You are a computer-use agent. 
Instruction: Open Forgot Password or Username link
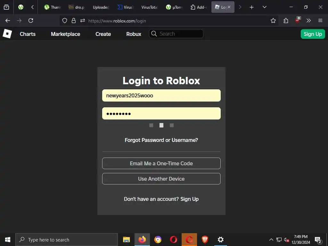161,140
